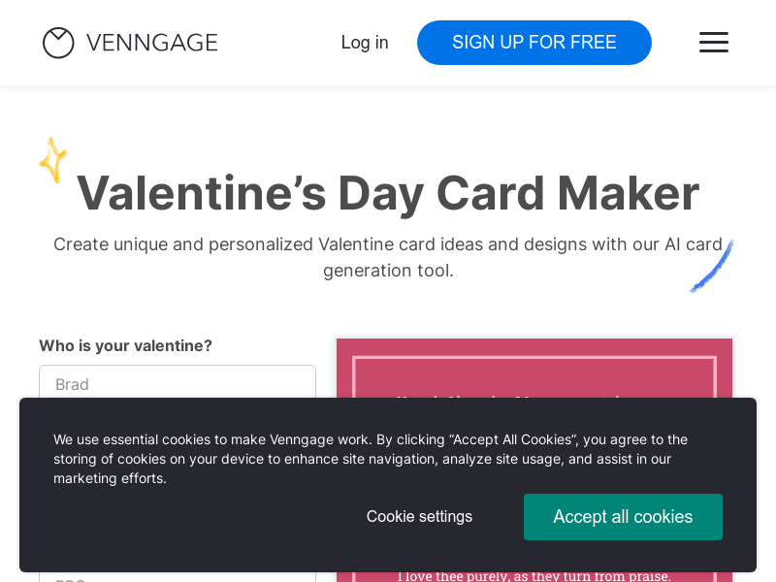
Task: Focus the valentine name input field
Action: (178, 382)
